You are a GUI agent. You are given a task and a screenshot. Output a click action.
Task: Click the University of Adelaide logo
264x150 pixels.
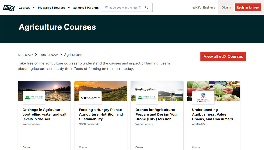pos(203,98)
